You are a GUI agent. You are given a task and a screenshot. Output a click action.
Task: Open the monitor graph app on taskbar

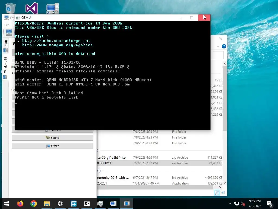(x=100, y=204)
